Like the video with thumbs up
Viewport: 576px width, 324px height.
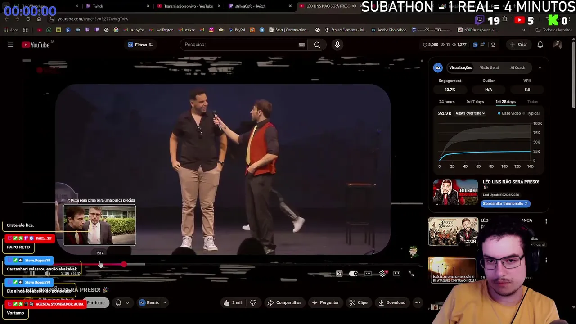tap(233, 303)
